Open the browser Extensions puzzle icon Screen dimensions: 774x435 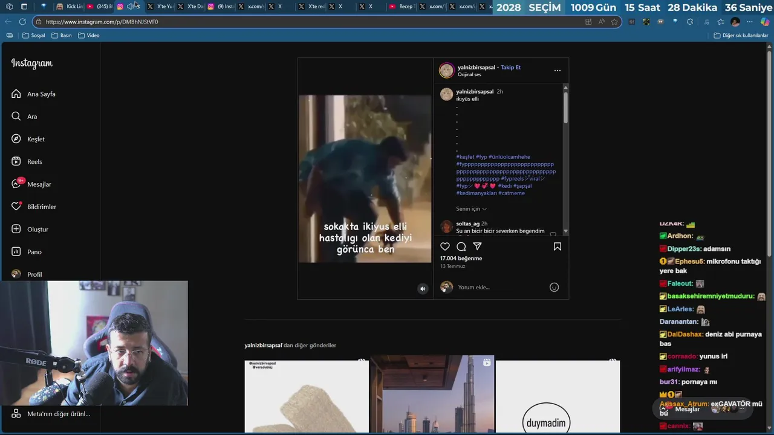click(690, 22)
